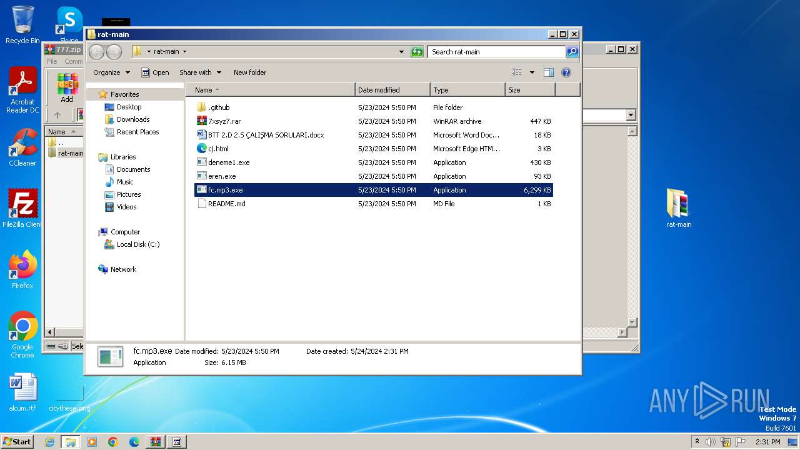Screen dimensions: 800x450
Task: Click the Open toolbar button
Action: coord(155,72)
